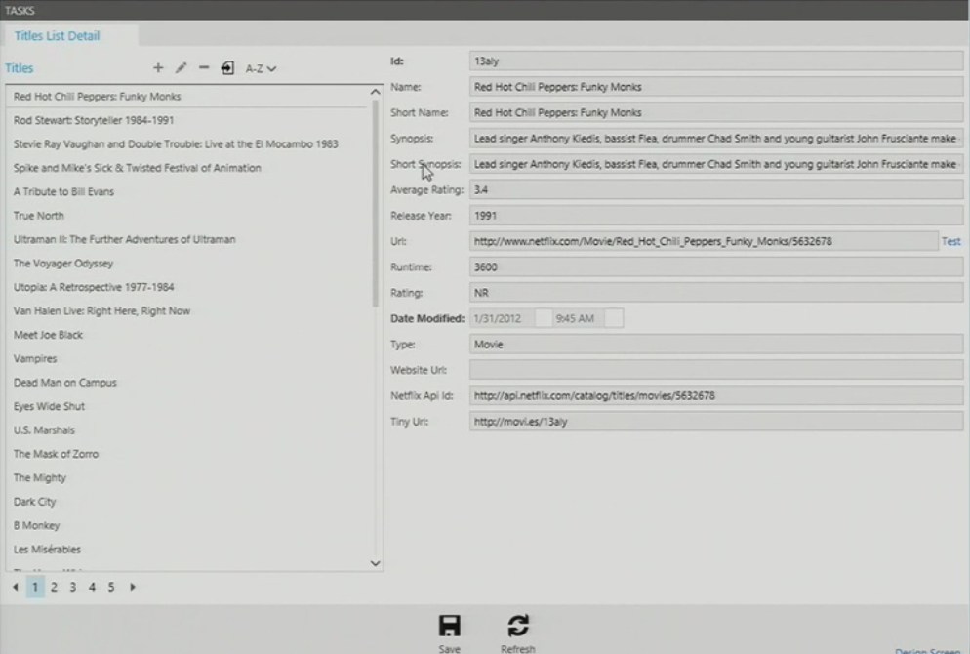Select Vampires in titles list
This screenshot has width=970, height=654.
click(188, 359)
